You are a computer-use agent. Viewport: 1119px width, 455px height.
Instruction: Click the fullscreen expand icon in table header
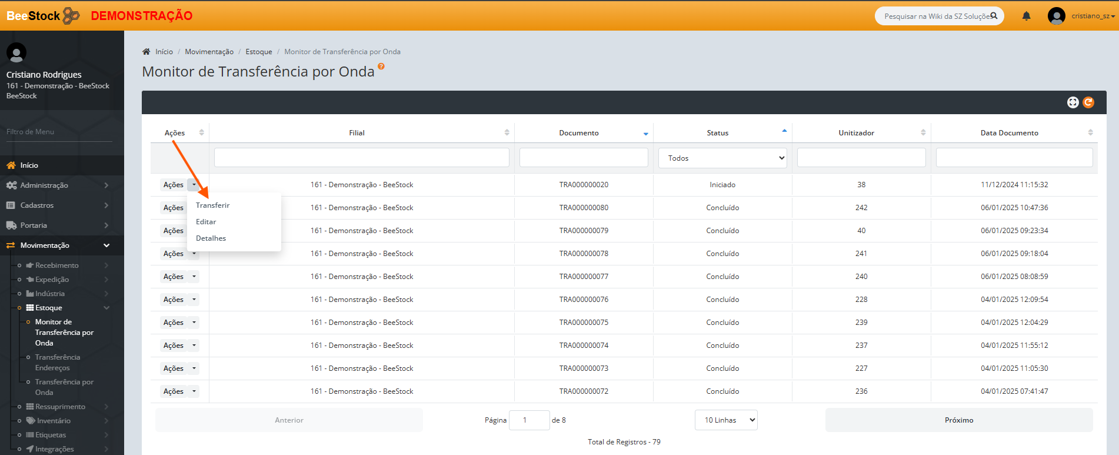click(x=1073, y=102)
